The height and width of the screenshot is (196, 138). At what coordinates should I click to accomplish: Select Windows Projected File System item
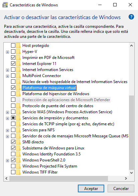pos(49,166)
